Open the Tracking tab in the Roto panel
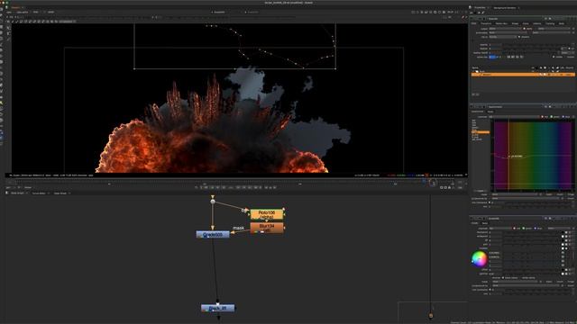 pos(550,23)
